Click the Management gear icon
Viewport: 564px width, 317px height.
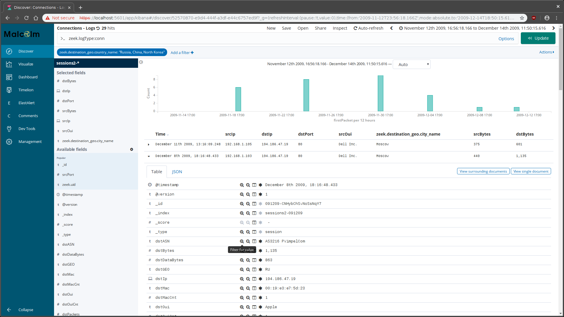coord(9,141)
